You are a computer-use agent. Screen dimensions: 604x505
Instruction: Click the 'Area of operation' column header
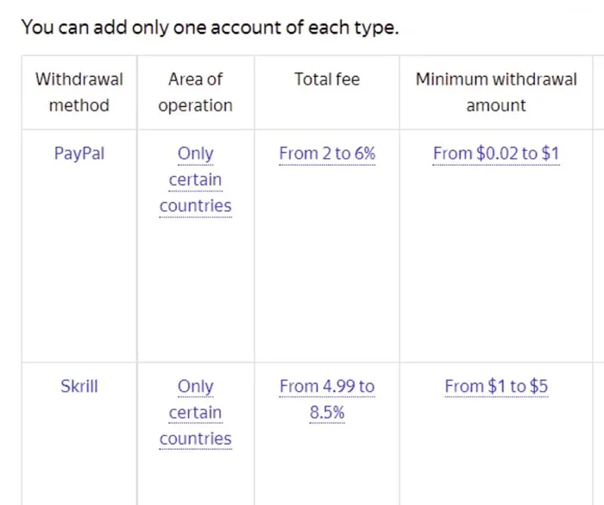pos(195,92)
